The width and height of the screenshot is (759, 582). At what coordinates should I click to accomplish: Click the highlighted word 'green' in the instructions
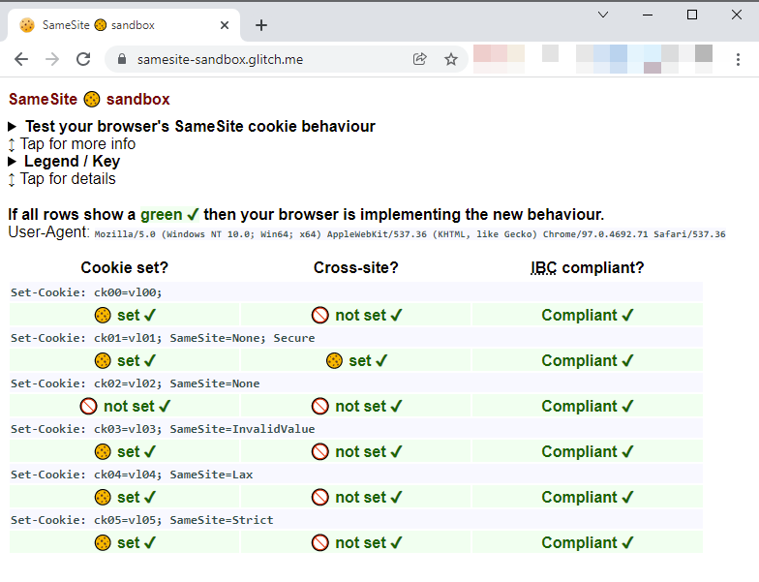click(x=161, y=215)
